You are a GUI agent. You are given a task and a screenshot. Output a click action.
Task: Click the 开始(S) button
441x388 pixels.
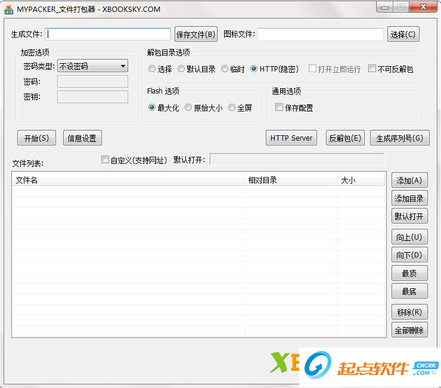[36, 138]
